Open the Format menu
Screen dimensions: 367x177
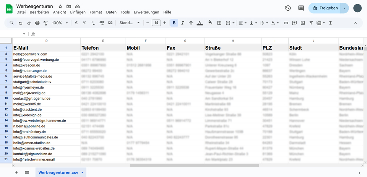pos(96,12)
